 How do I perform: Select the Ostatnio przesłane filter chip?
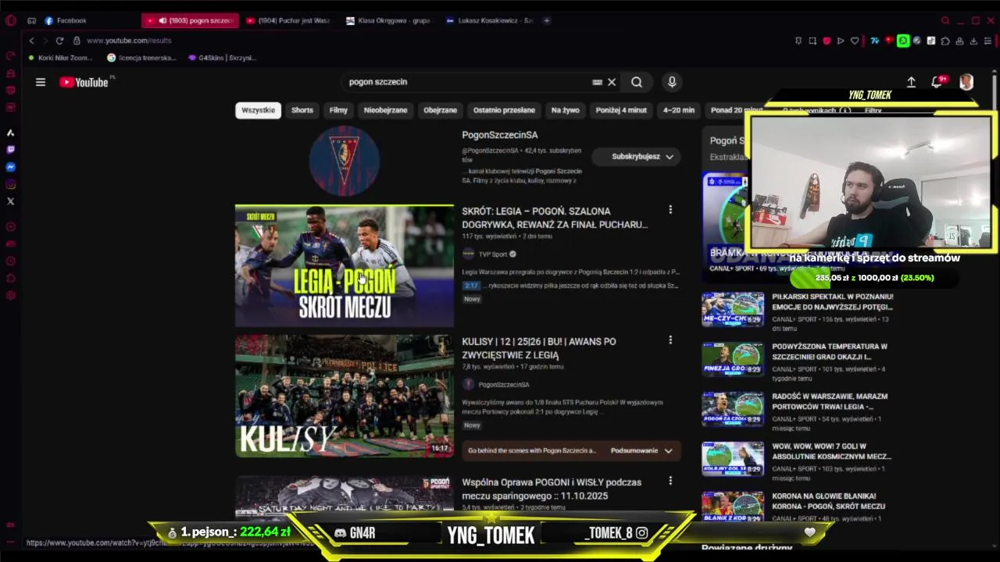click(504, 110)
